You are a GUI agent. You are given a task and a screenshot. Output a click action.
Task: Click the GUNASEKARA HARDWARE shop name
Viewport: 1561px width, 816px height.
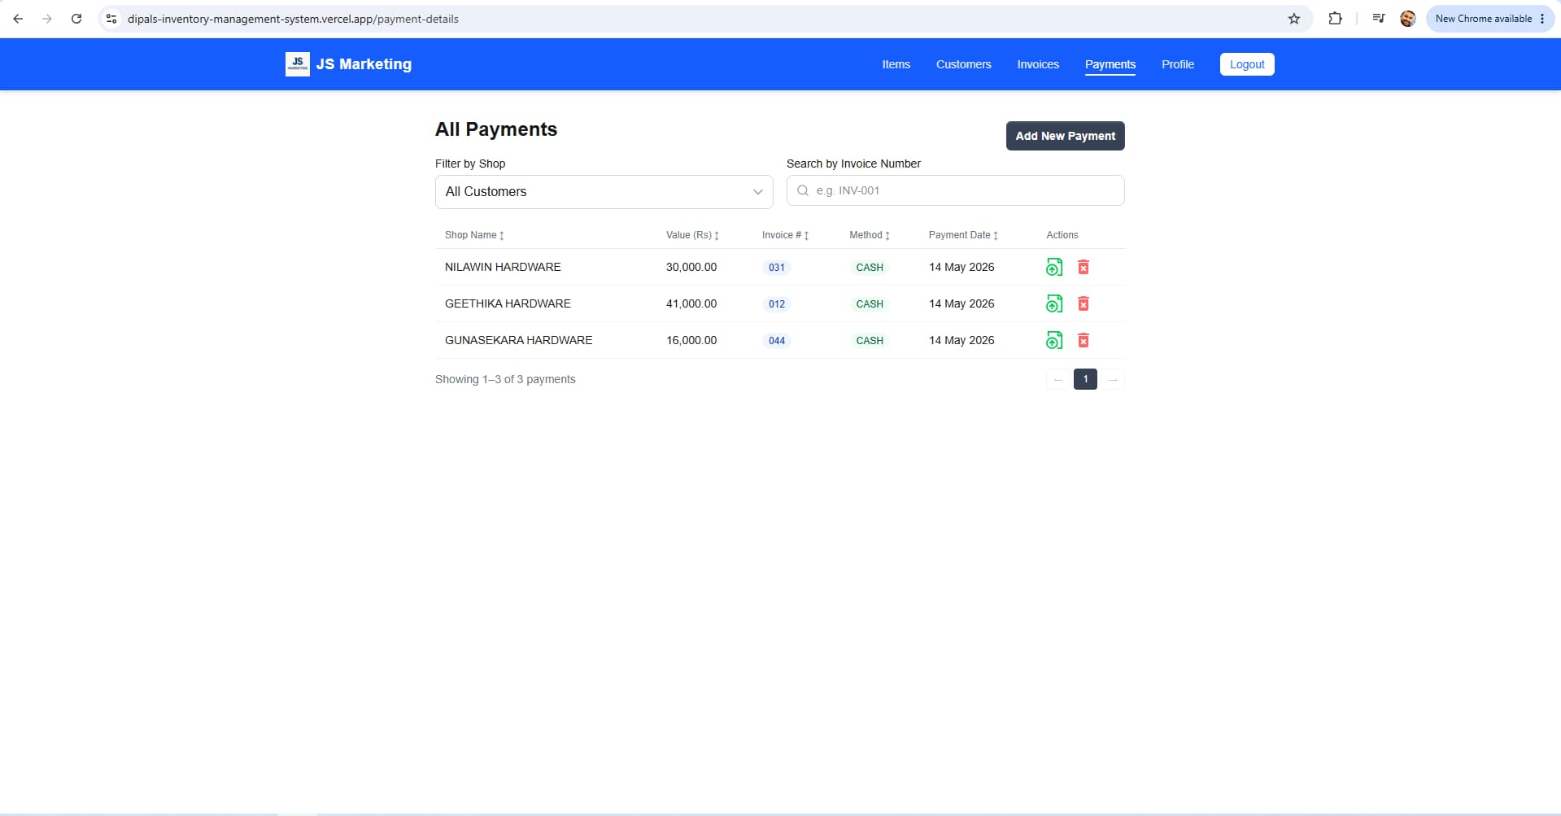click(x=518, y=340)
